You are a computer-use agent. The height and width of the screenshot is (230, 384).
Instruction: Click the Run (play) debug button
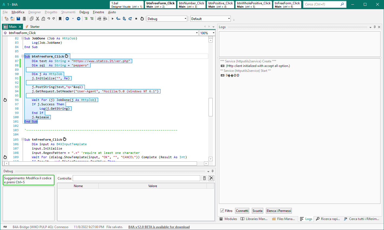[x=113, y=19]
